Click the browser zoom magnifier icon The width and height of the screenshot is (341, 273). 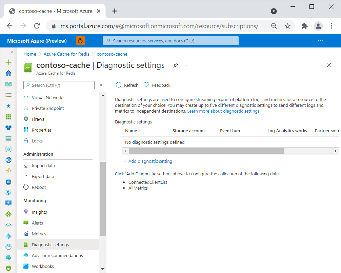tap(274, 26)
